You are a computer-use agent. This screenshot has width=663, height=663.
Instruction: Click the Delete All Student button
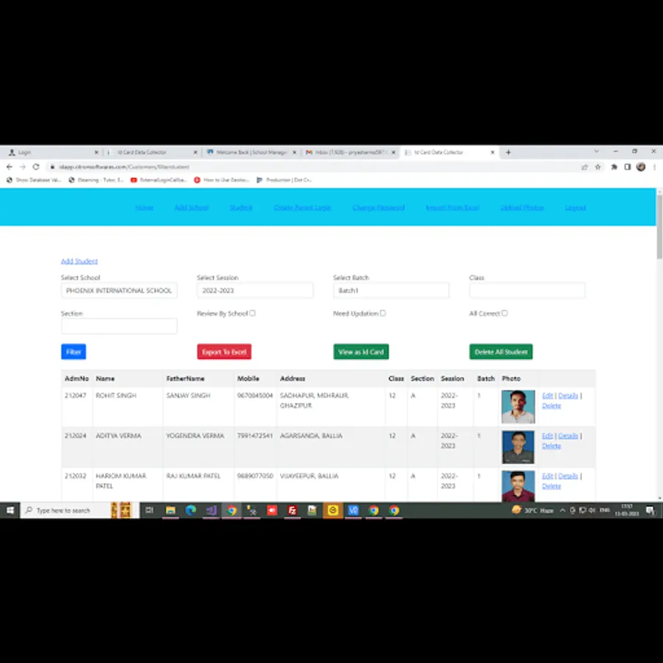pyautogui.click(x=501, y=352)
